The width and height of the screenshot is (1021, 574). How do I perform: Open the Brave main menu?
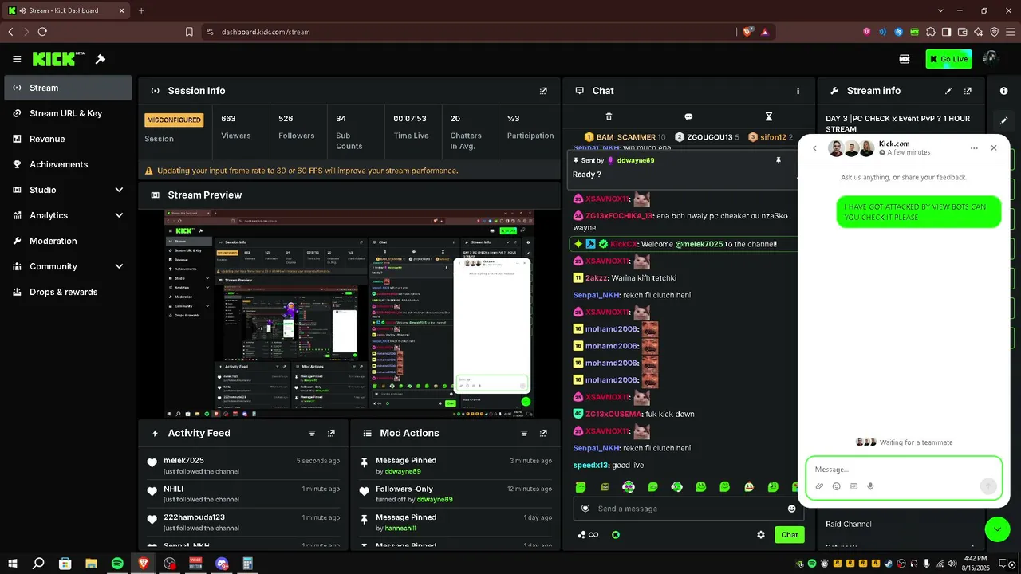1010,32
